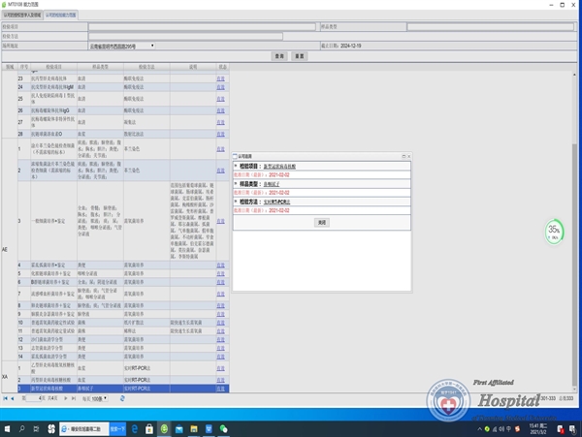This screenshot has height=437, width=582.
Task: Click the 样品类型 column header
Action: click(100, 67)
